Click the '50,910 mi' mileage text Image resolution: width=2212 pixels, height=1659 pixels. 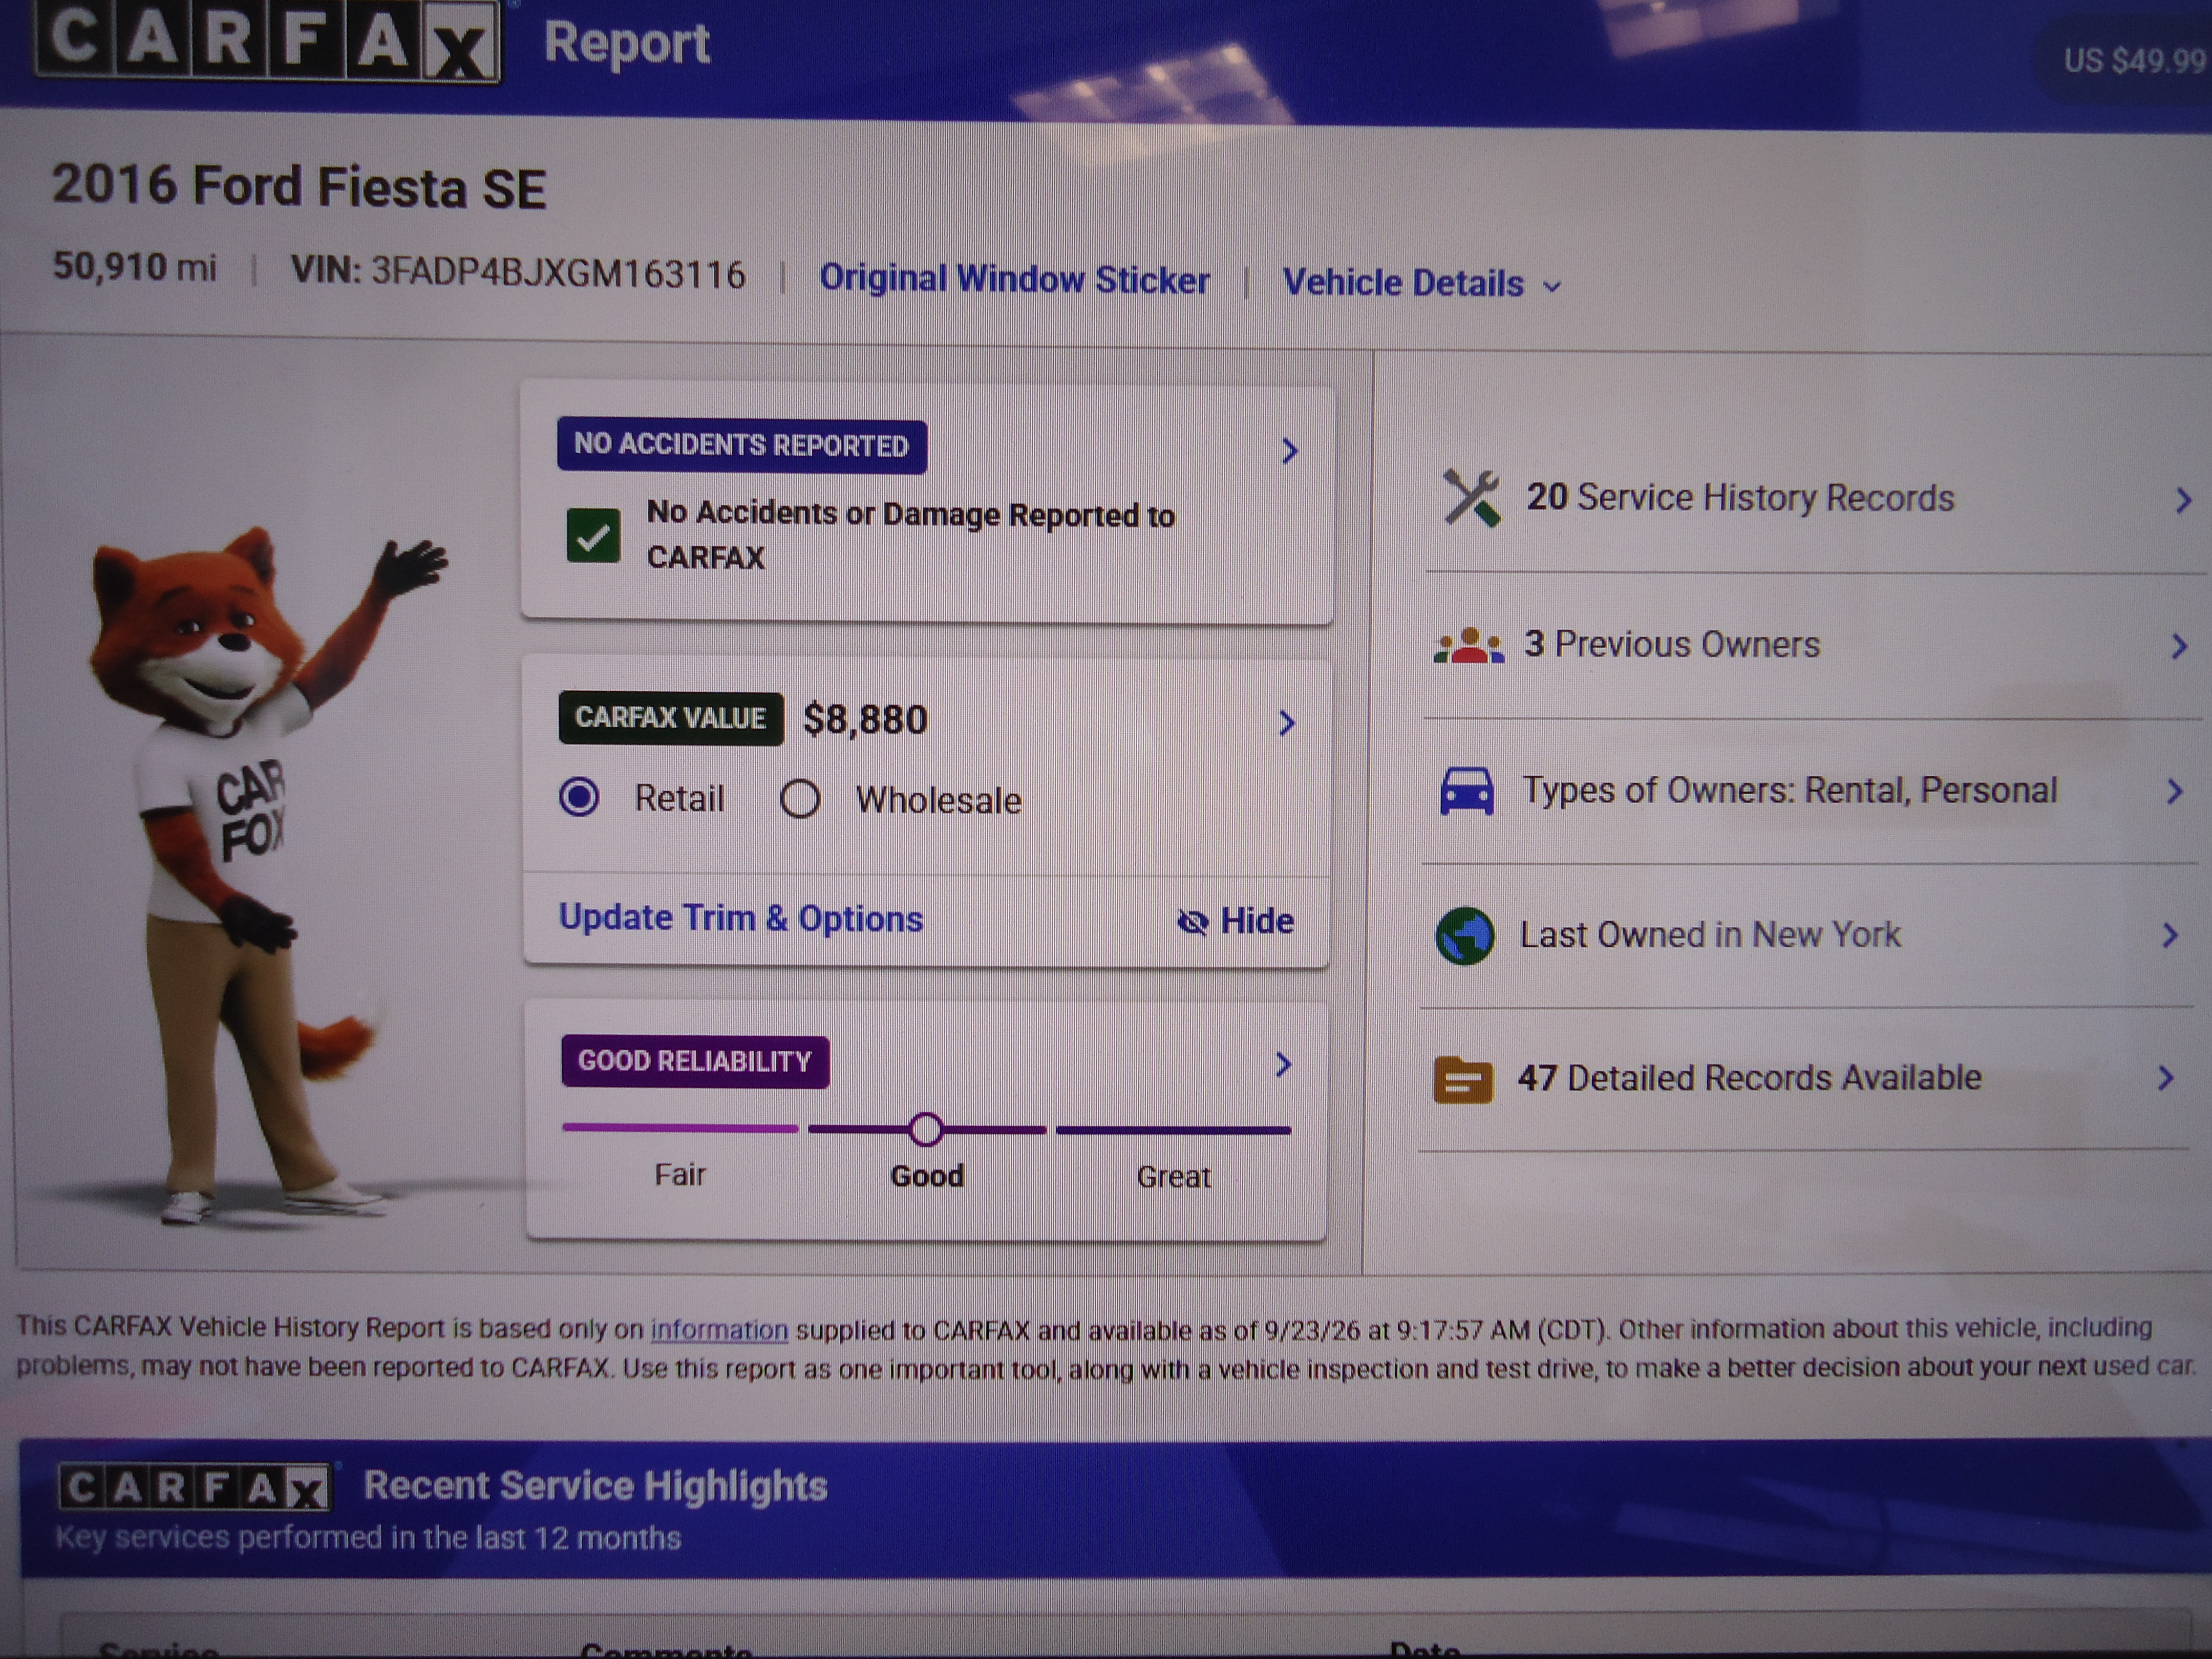(134, 267)
